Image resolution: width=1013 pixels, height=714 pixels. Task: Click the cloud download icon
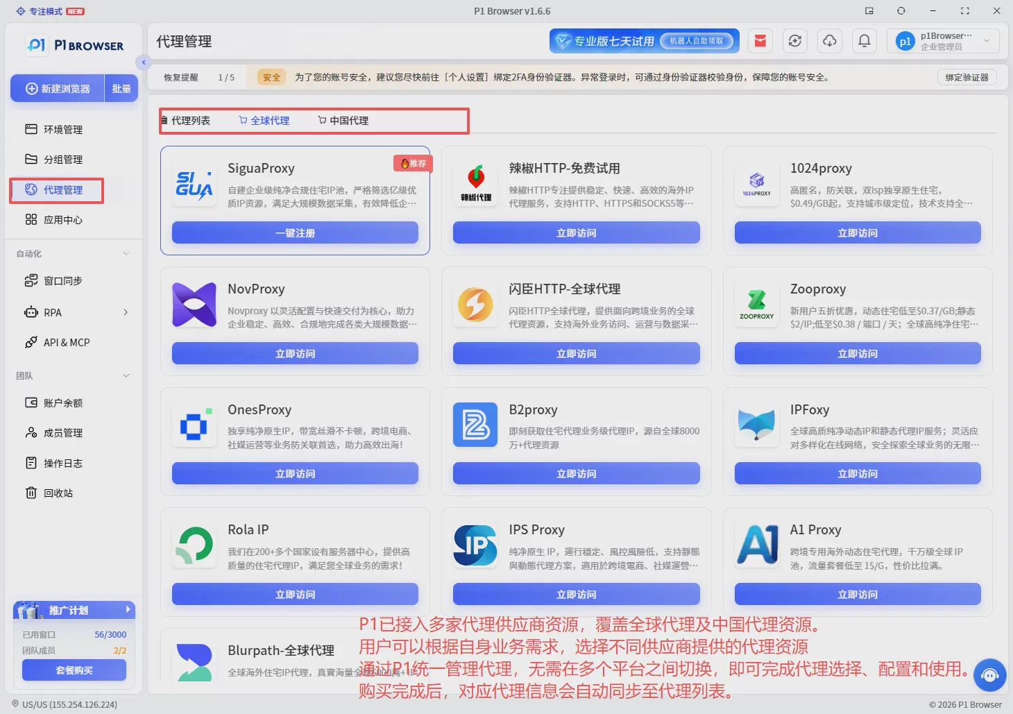pos(830,41)
